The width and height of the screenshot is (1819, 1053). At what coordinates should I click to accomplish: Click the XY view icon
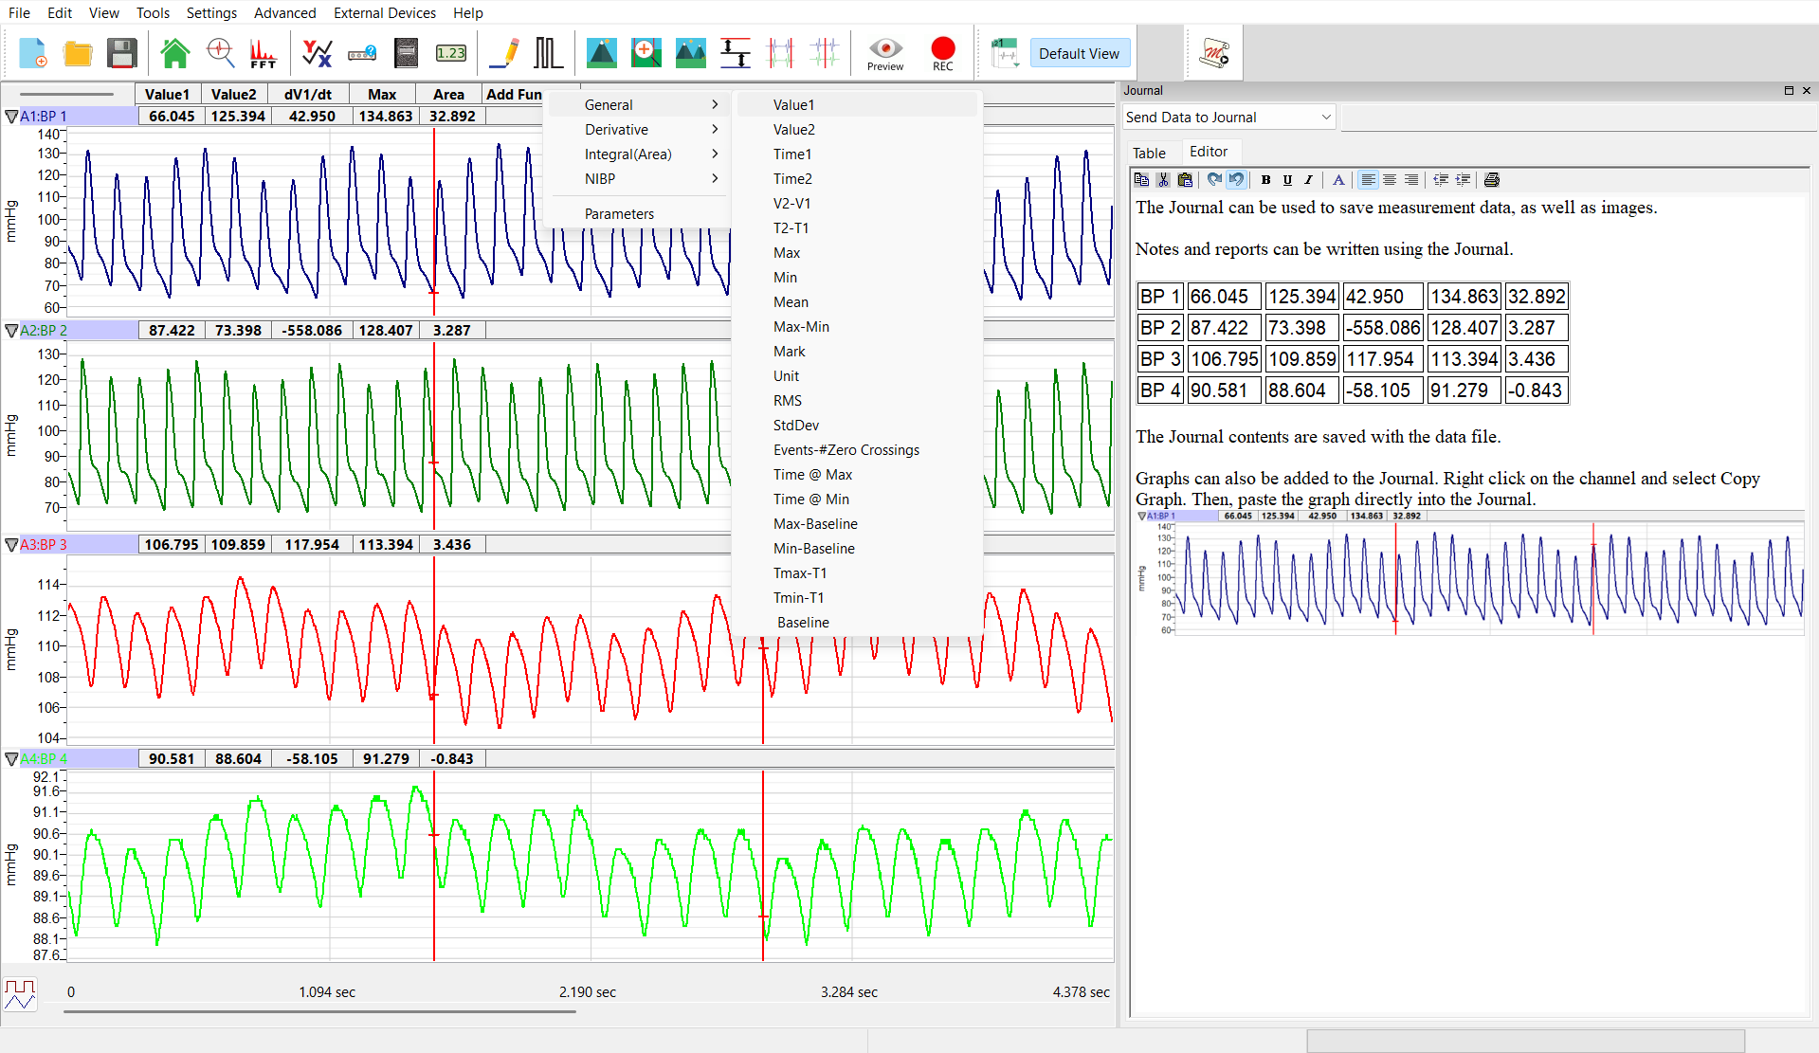point(317,53)
